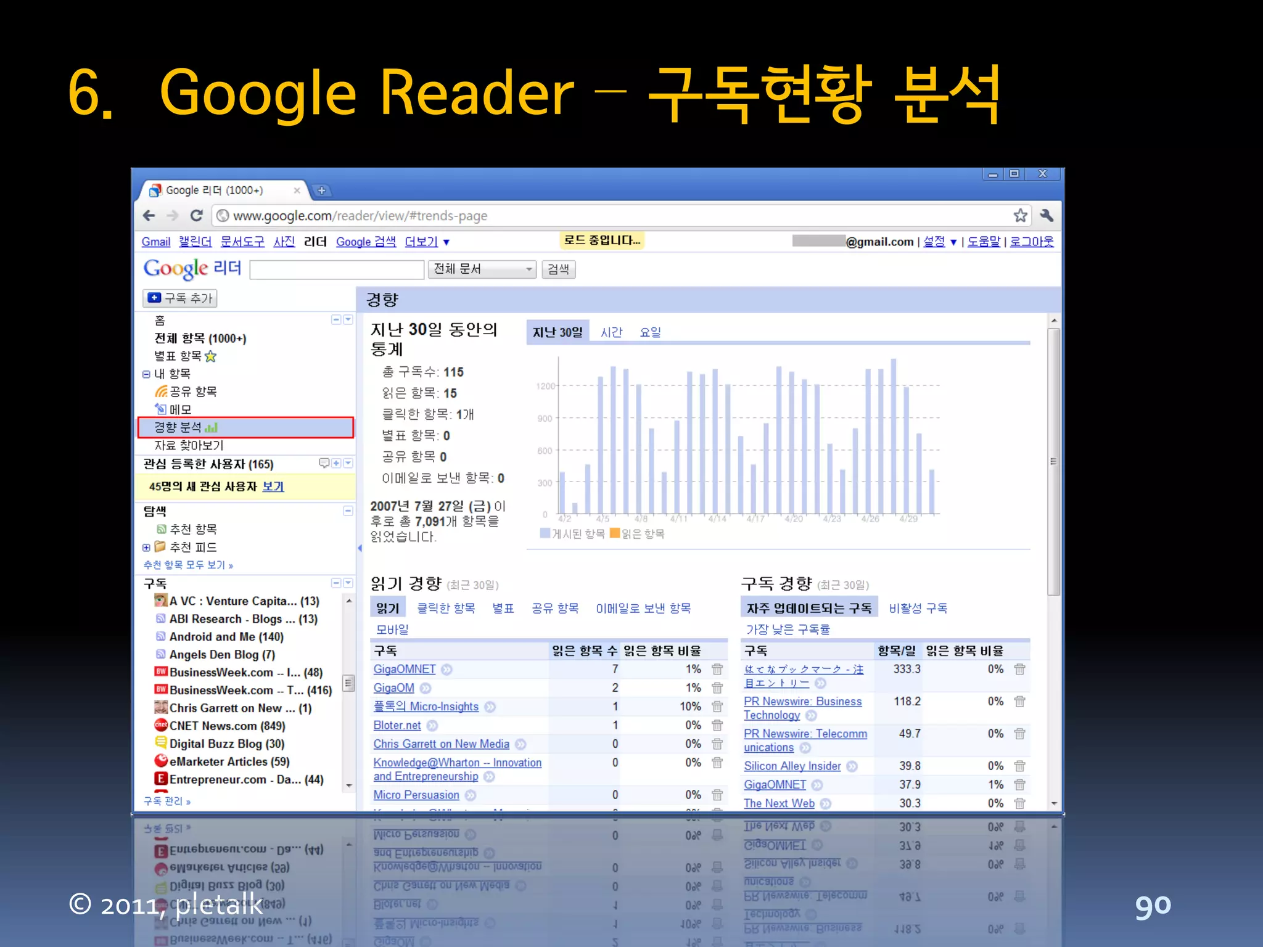Image resolution: width=1263 pixels, height=947 pixels.
Task: Open 별표 항목 starred items
Action: tap(185, 356)
